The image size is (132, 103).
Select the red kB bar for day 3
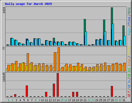point(15,96)
